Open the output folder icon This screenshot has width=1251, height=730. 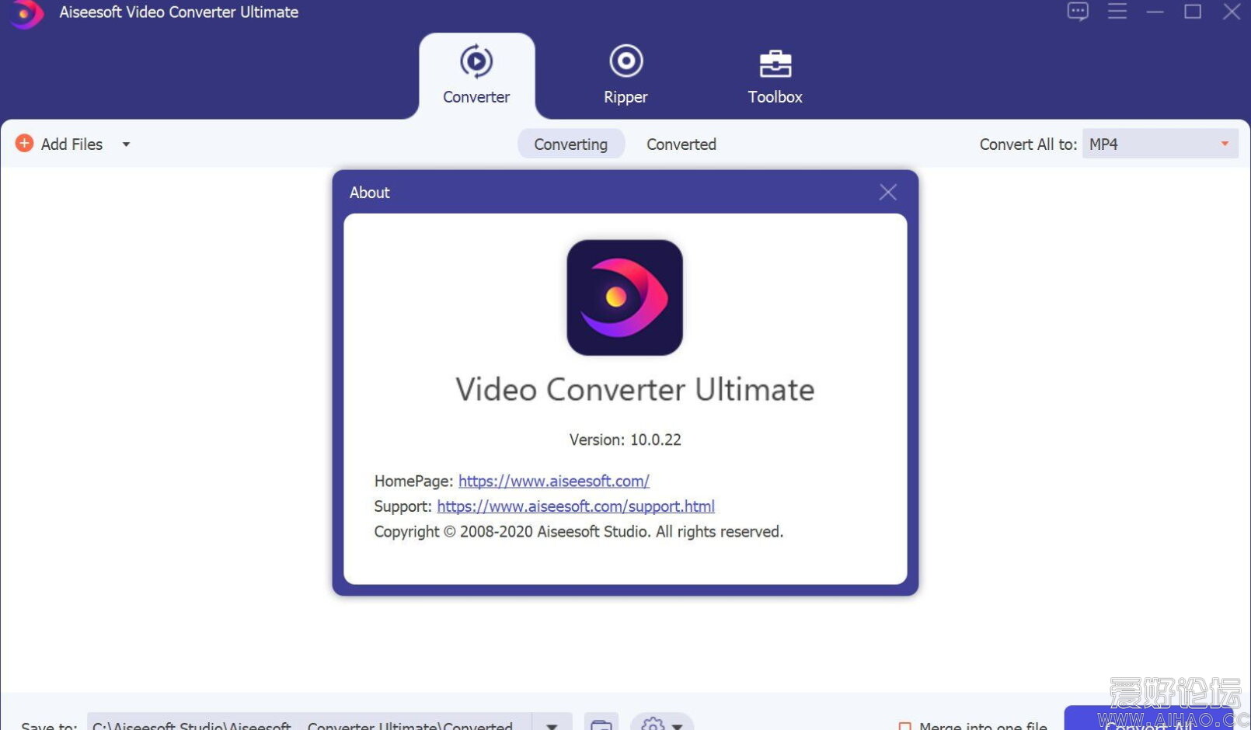pos(601,723)
